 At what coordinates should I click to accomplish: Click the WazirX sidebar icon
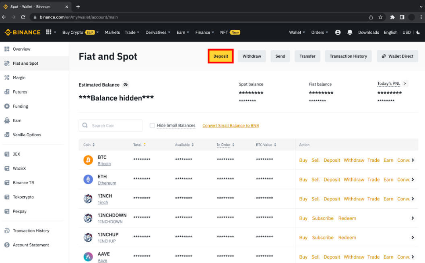(7, 168)
